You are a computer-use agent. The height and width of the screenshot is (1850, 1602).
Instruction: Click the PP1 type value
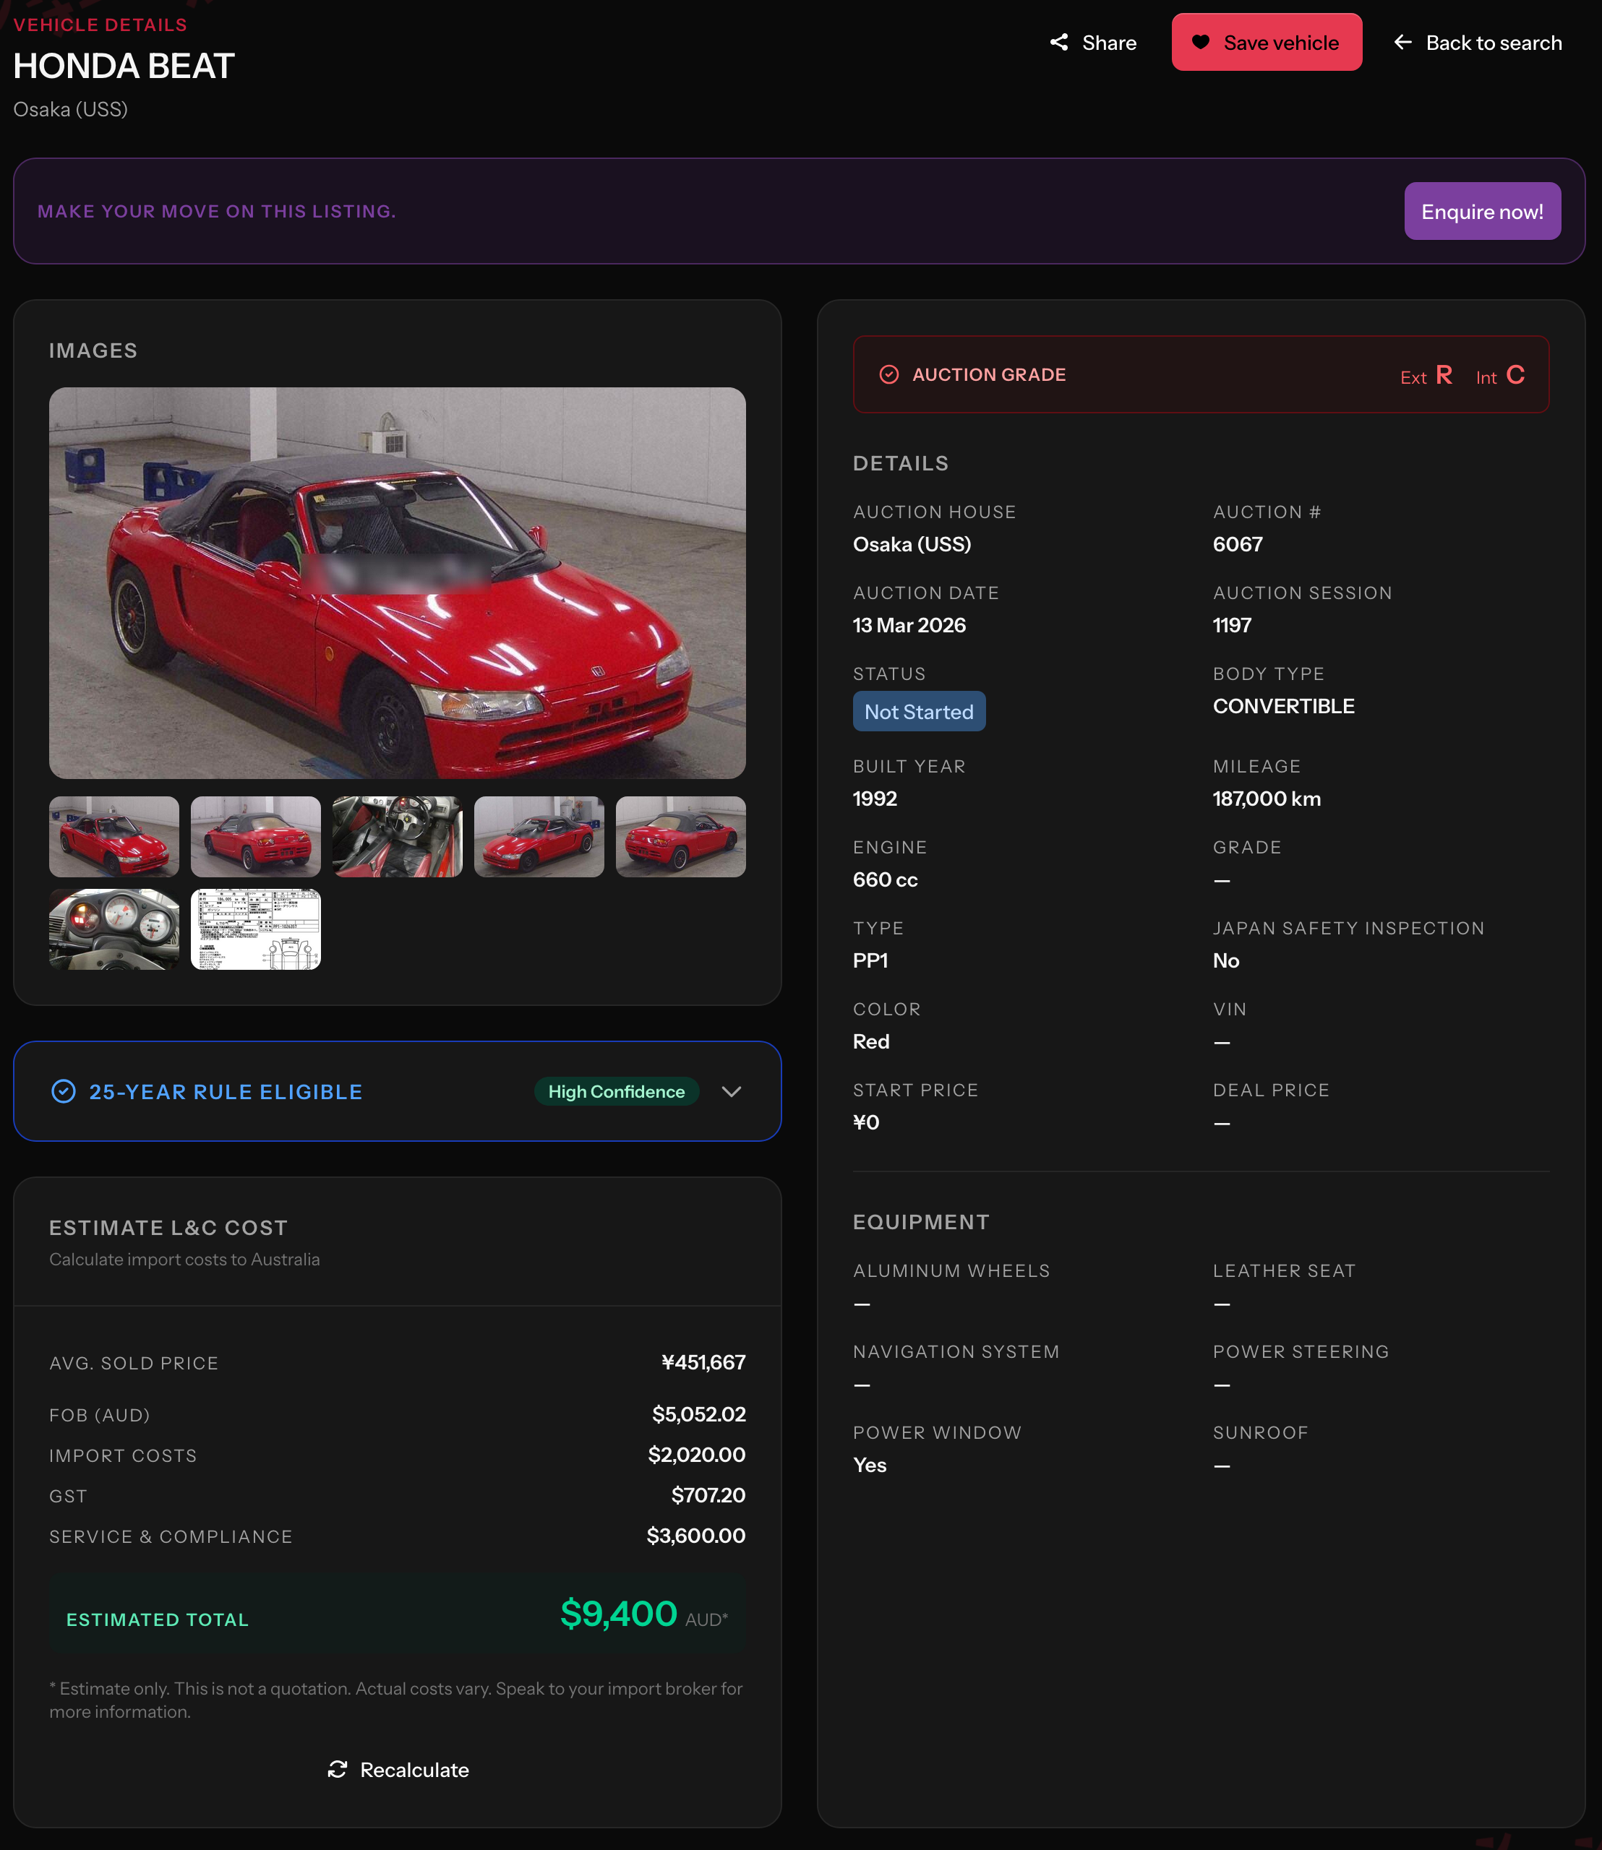click(x=870, y=960)
